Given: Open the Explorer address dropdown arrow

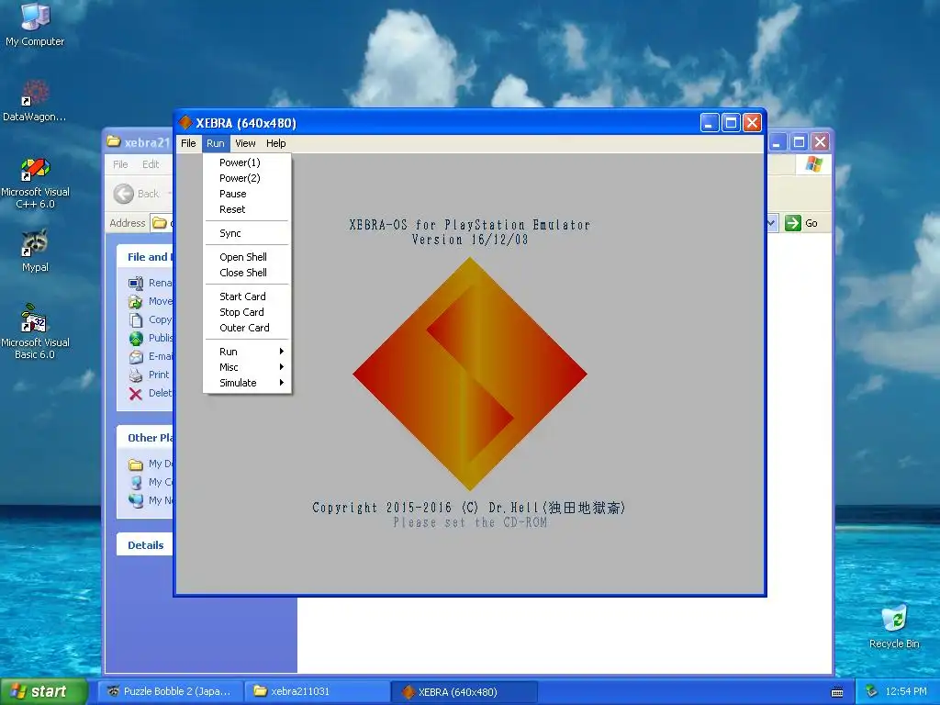Looking at the screenshot, I should click(771, 223).
